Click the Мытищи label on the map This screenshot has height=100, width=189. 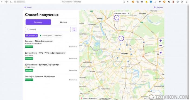click(142, 13)
